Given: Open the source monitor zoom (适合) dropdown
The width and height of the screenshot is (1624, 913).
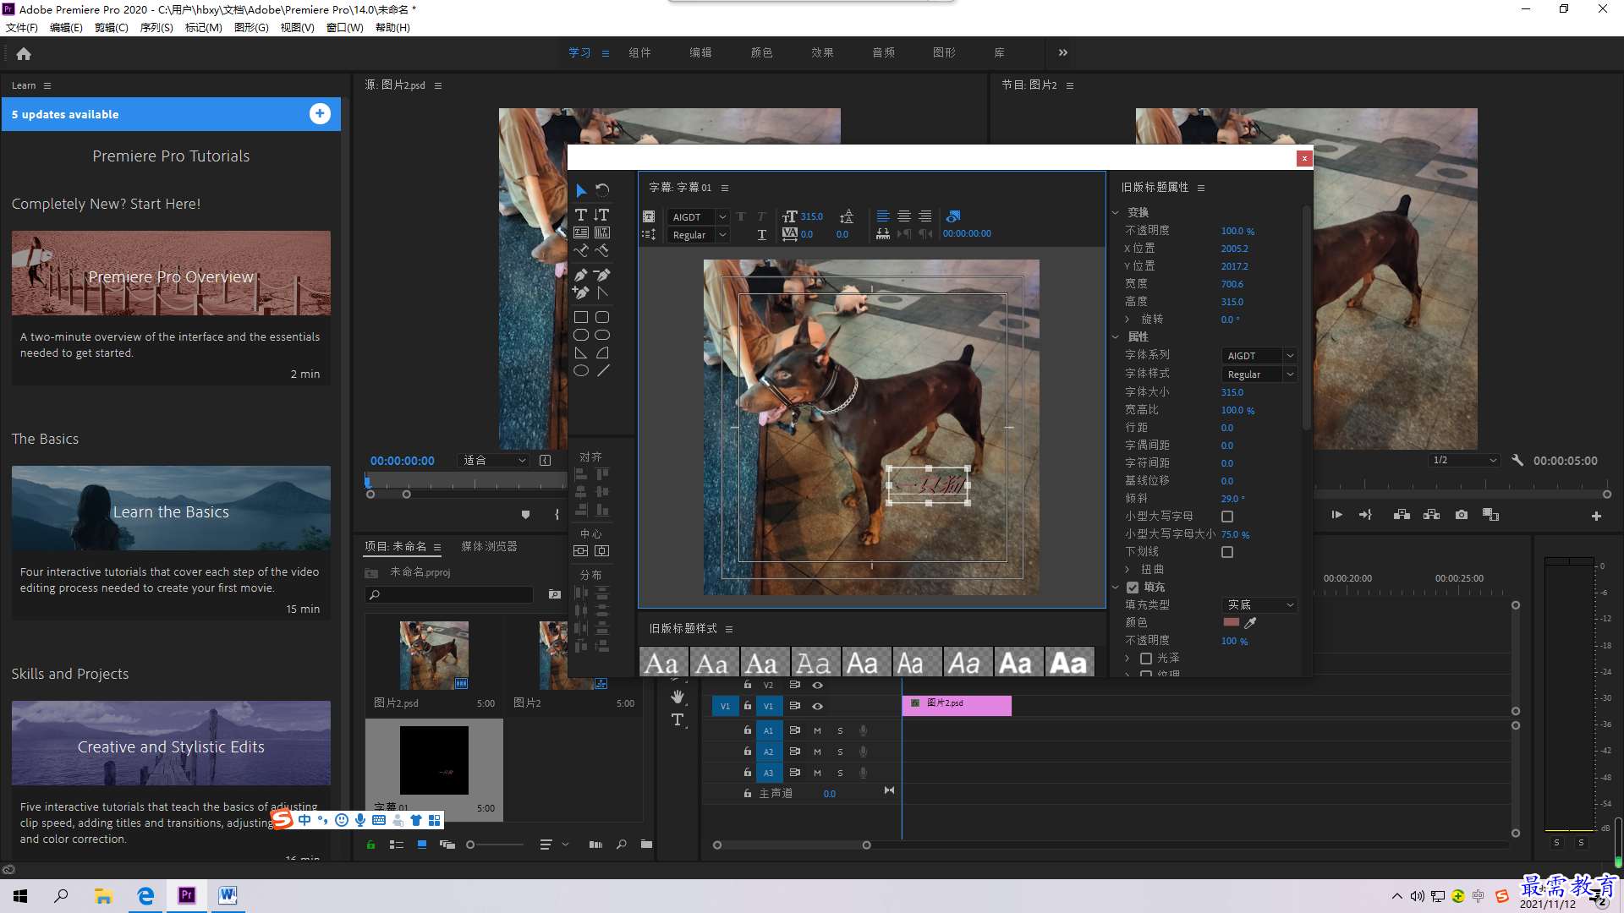Looking at the screenshot, I should point(494,461).
